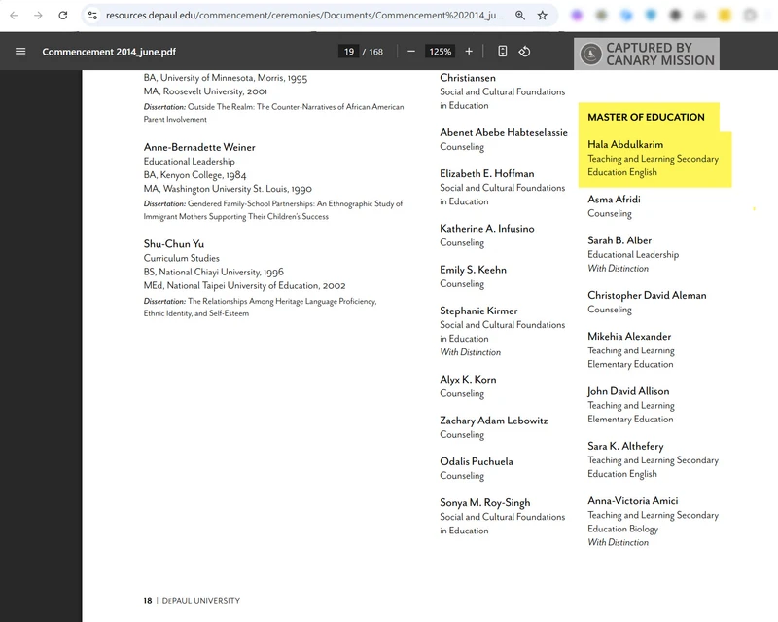This screenshot has width=778, height=622.
Task: Select BA, University of Minnesota, Morris, 1995
Action: point(226,78)
